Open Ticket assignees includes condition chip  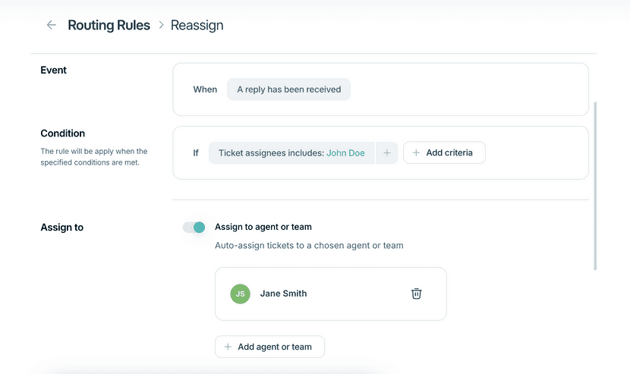[291, 152]
